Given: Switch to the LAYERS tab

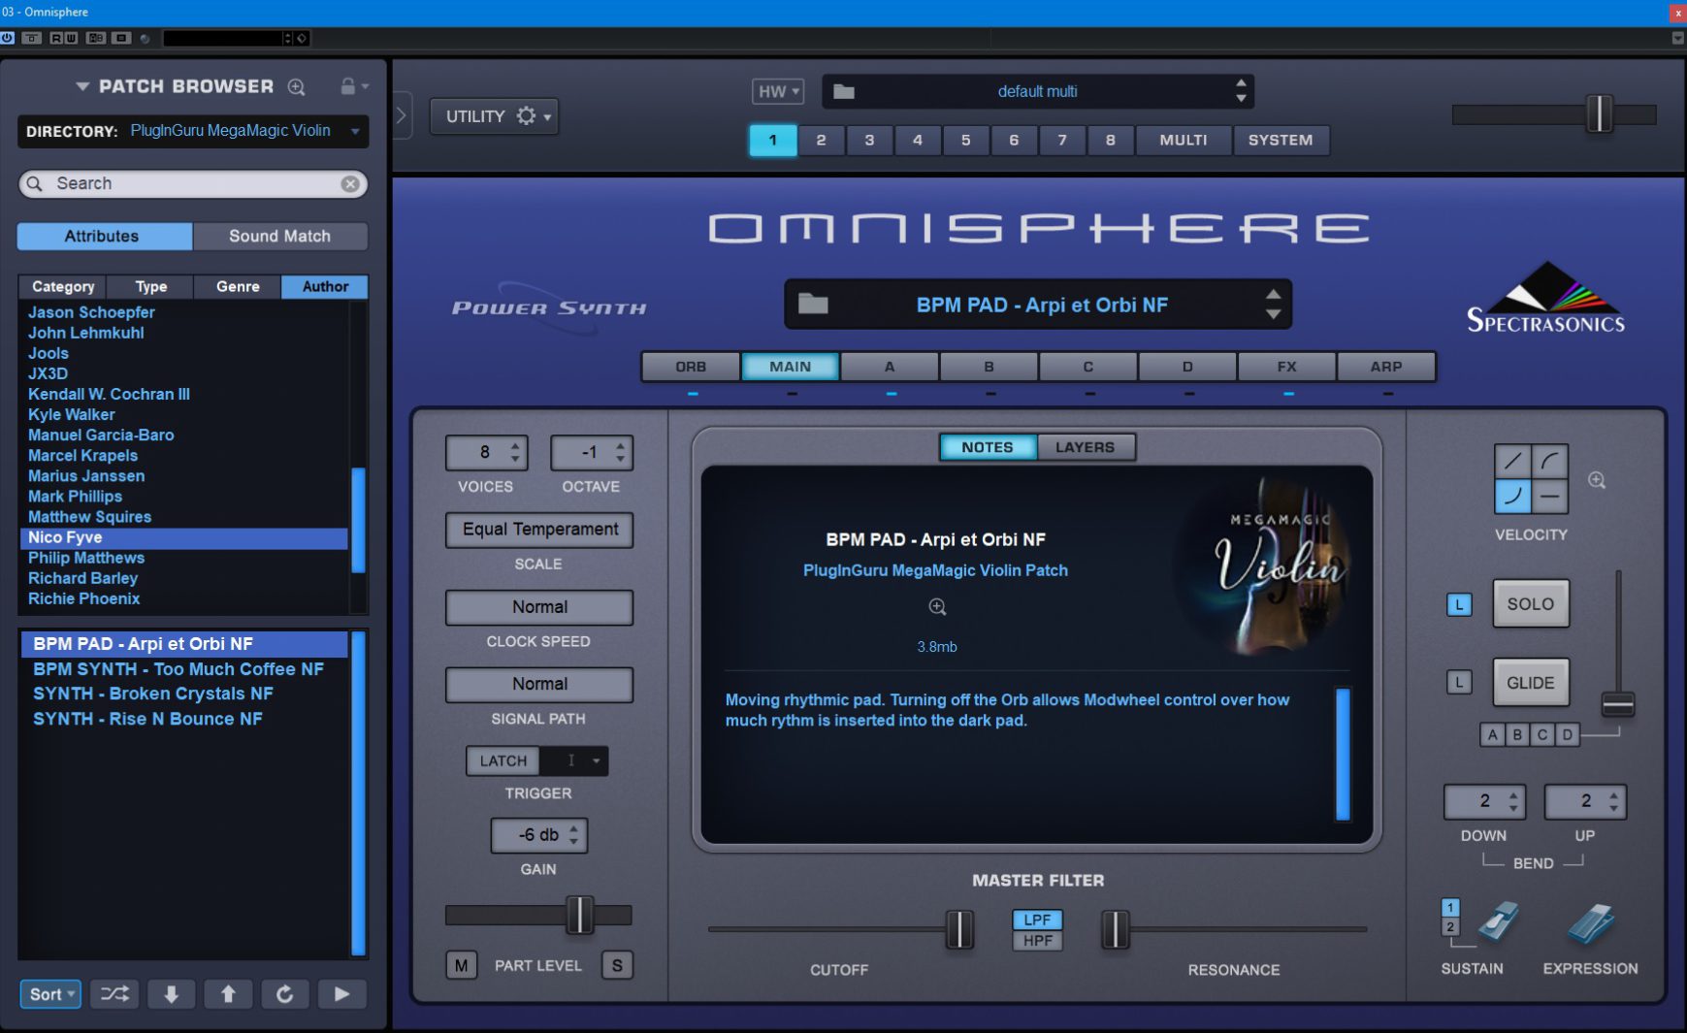Looking at the screenshot, I should pos(1085,447).
